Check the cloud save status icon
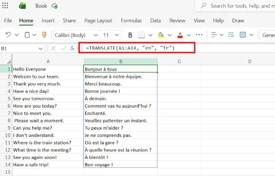Image resolution: width=275 pixels, height=176 pixels. point(55,6)
